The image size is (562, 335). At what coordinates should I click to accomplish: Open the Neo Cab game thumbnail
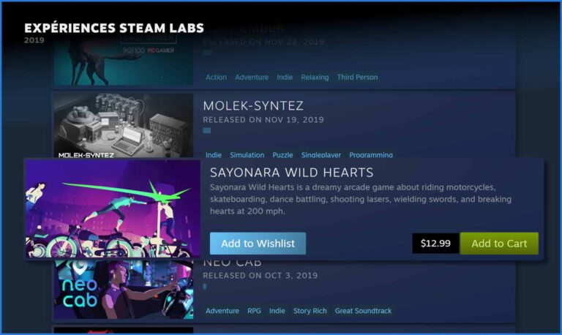pos(123,289)
